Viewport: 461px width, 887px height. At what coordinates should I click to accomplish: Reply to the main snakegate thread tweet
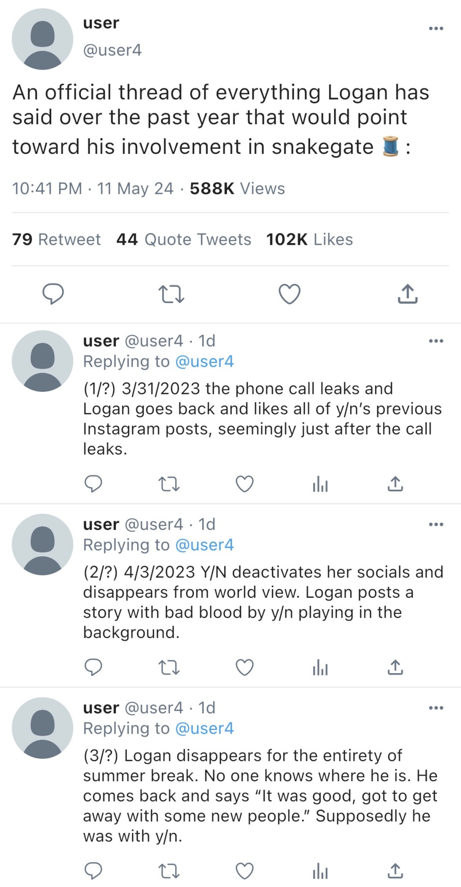click(x=53, y=294)
